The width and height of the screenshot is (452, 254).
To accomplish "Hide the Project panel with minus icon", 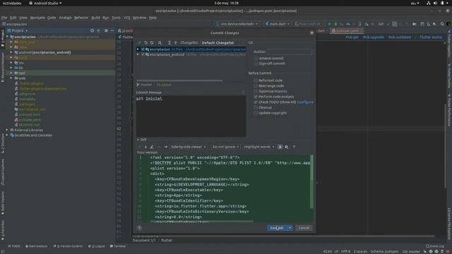I will click(x=112, y=30).
